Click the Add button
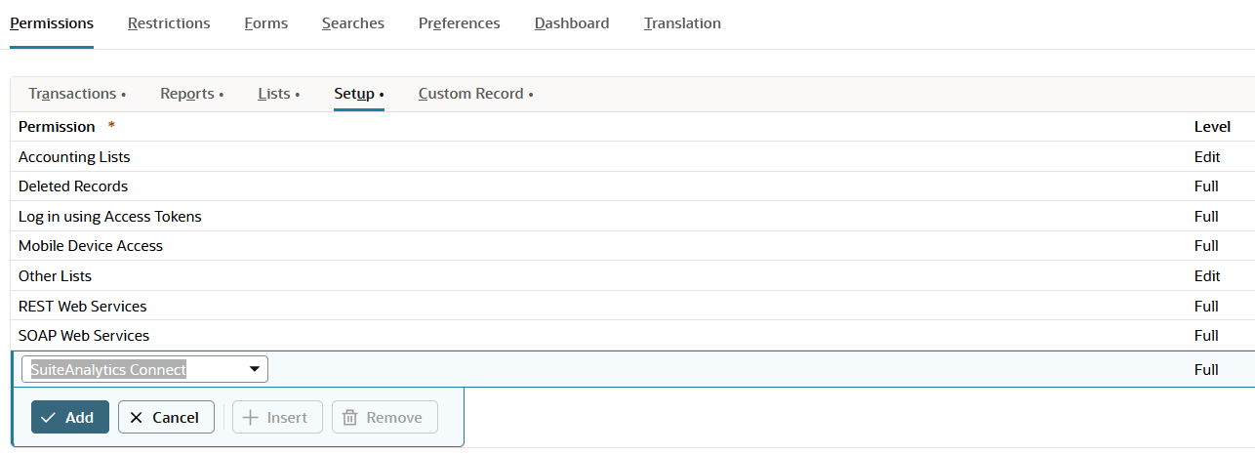 (x=69, y=417)
